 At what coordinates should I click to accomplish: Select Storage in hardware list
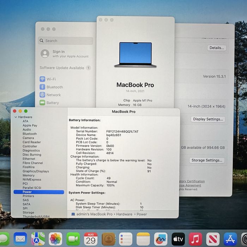coord(28,212)
